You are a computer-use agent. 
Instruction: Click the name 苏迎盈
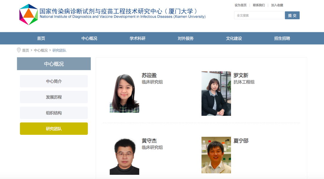pyautogui.click(x=149, y=75)
